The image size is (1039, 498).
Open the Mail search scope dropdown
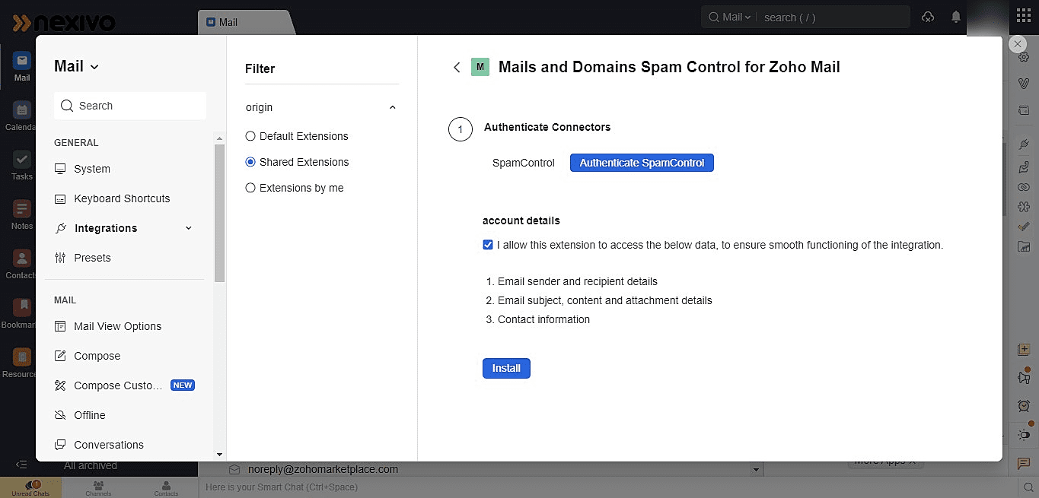(x=730, y=17)
